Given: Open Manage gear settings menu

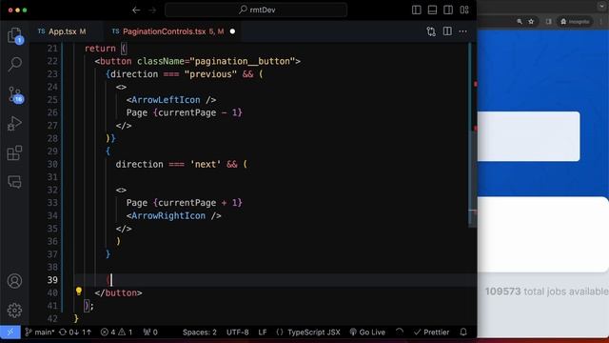Looking at the screenshot, I should tap(15, 310).
